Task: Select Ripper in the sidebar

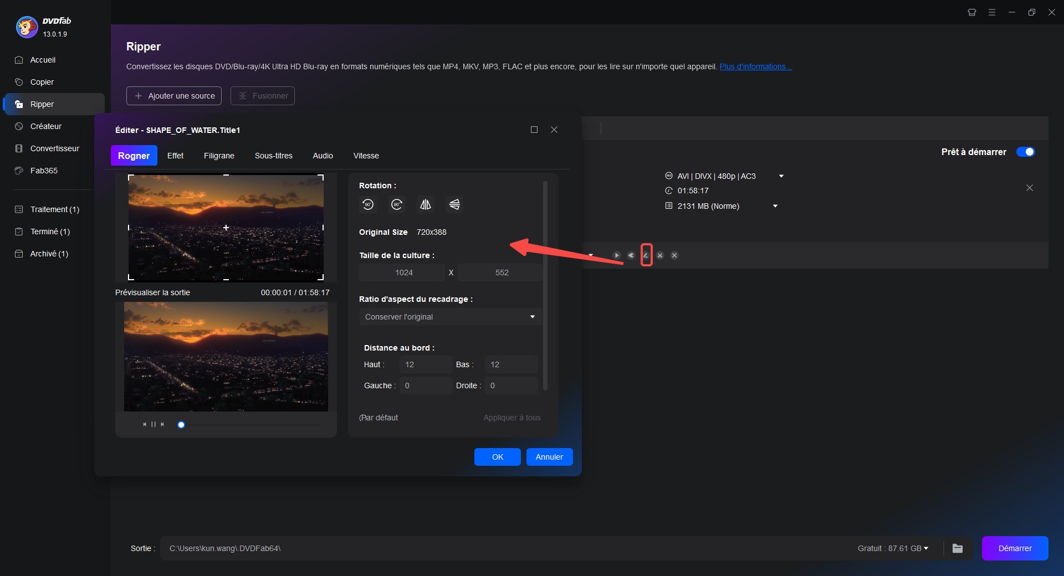Action: [x=53, y=104]
